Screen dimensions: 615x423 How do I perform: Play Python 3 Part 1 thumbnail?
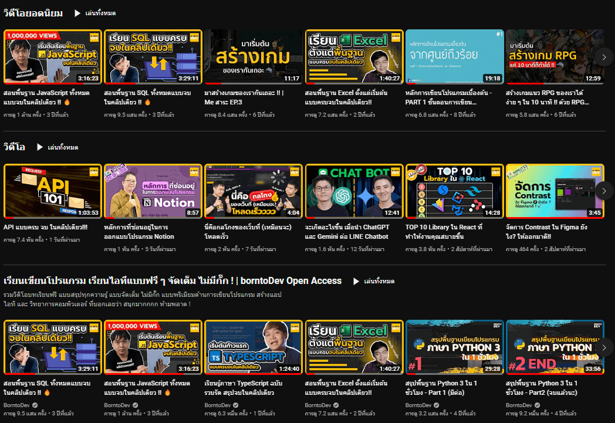(455, 347)
